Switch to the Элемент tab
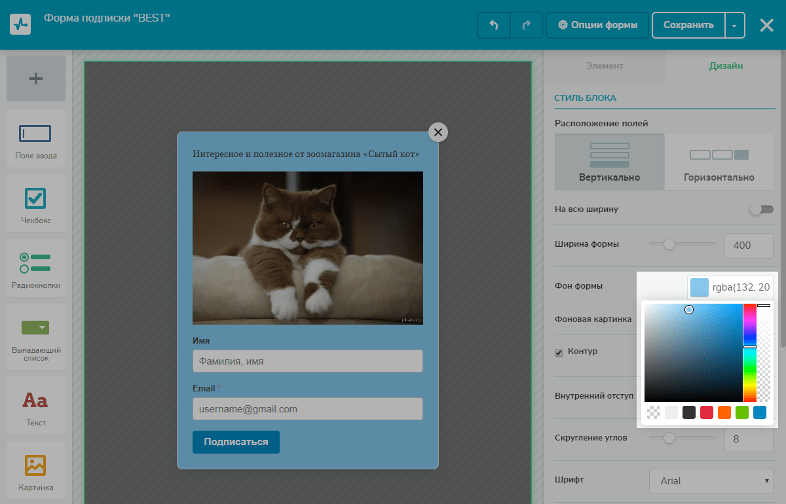 605,66
